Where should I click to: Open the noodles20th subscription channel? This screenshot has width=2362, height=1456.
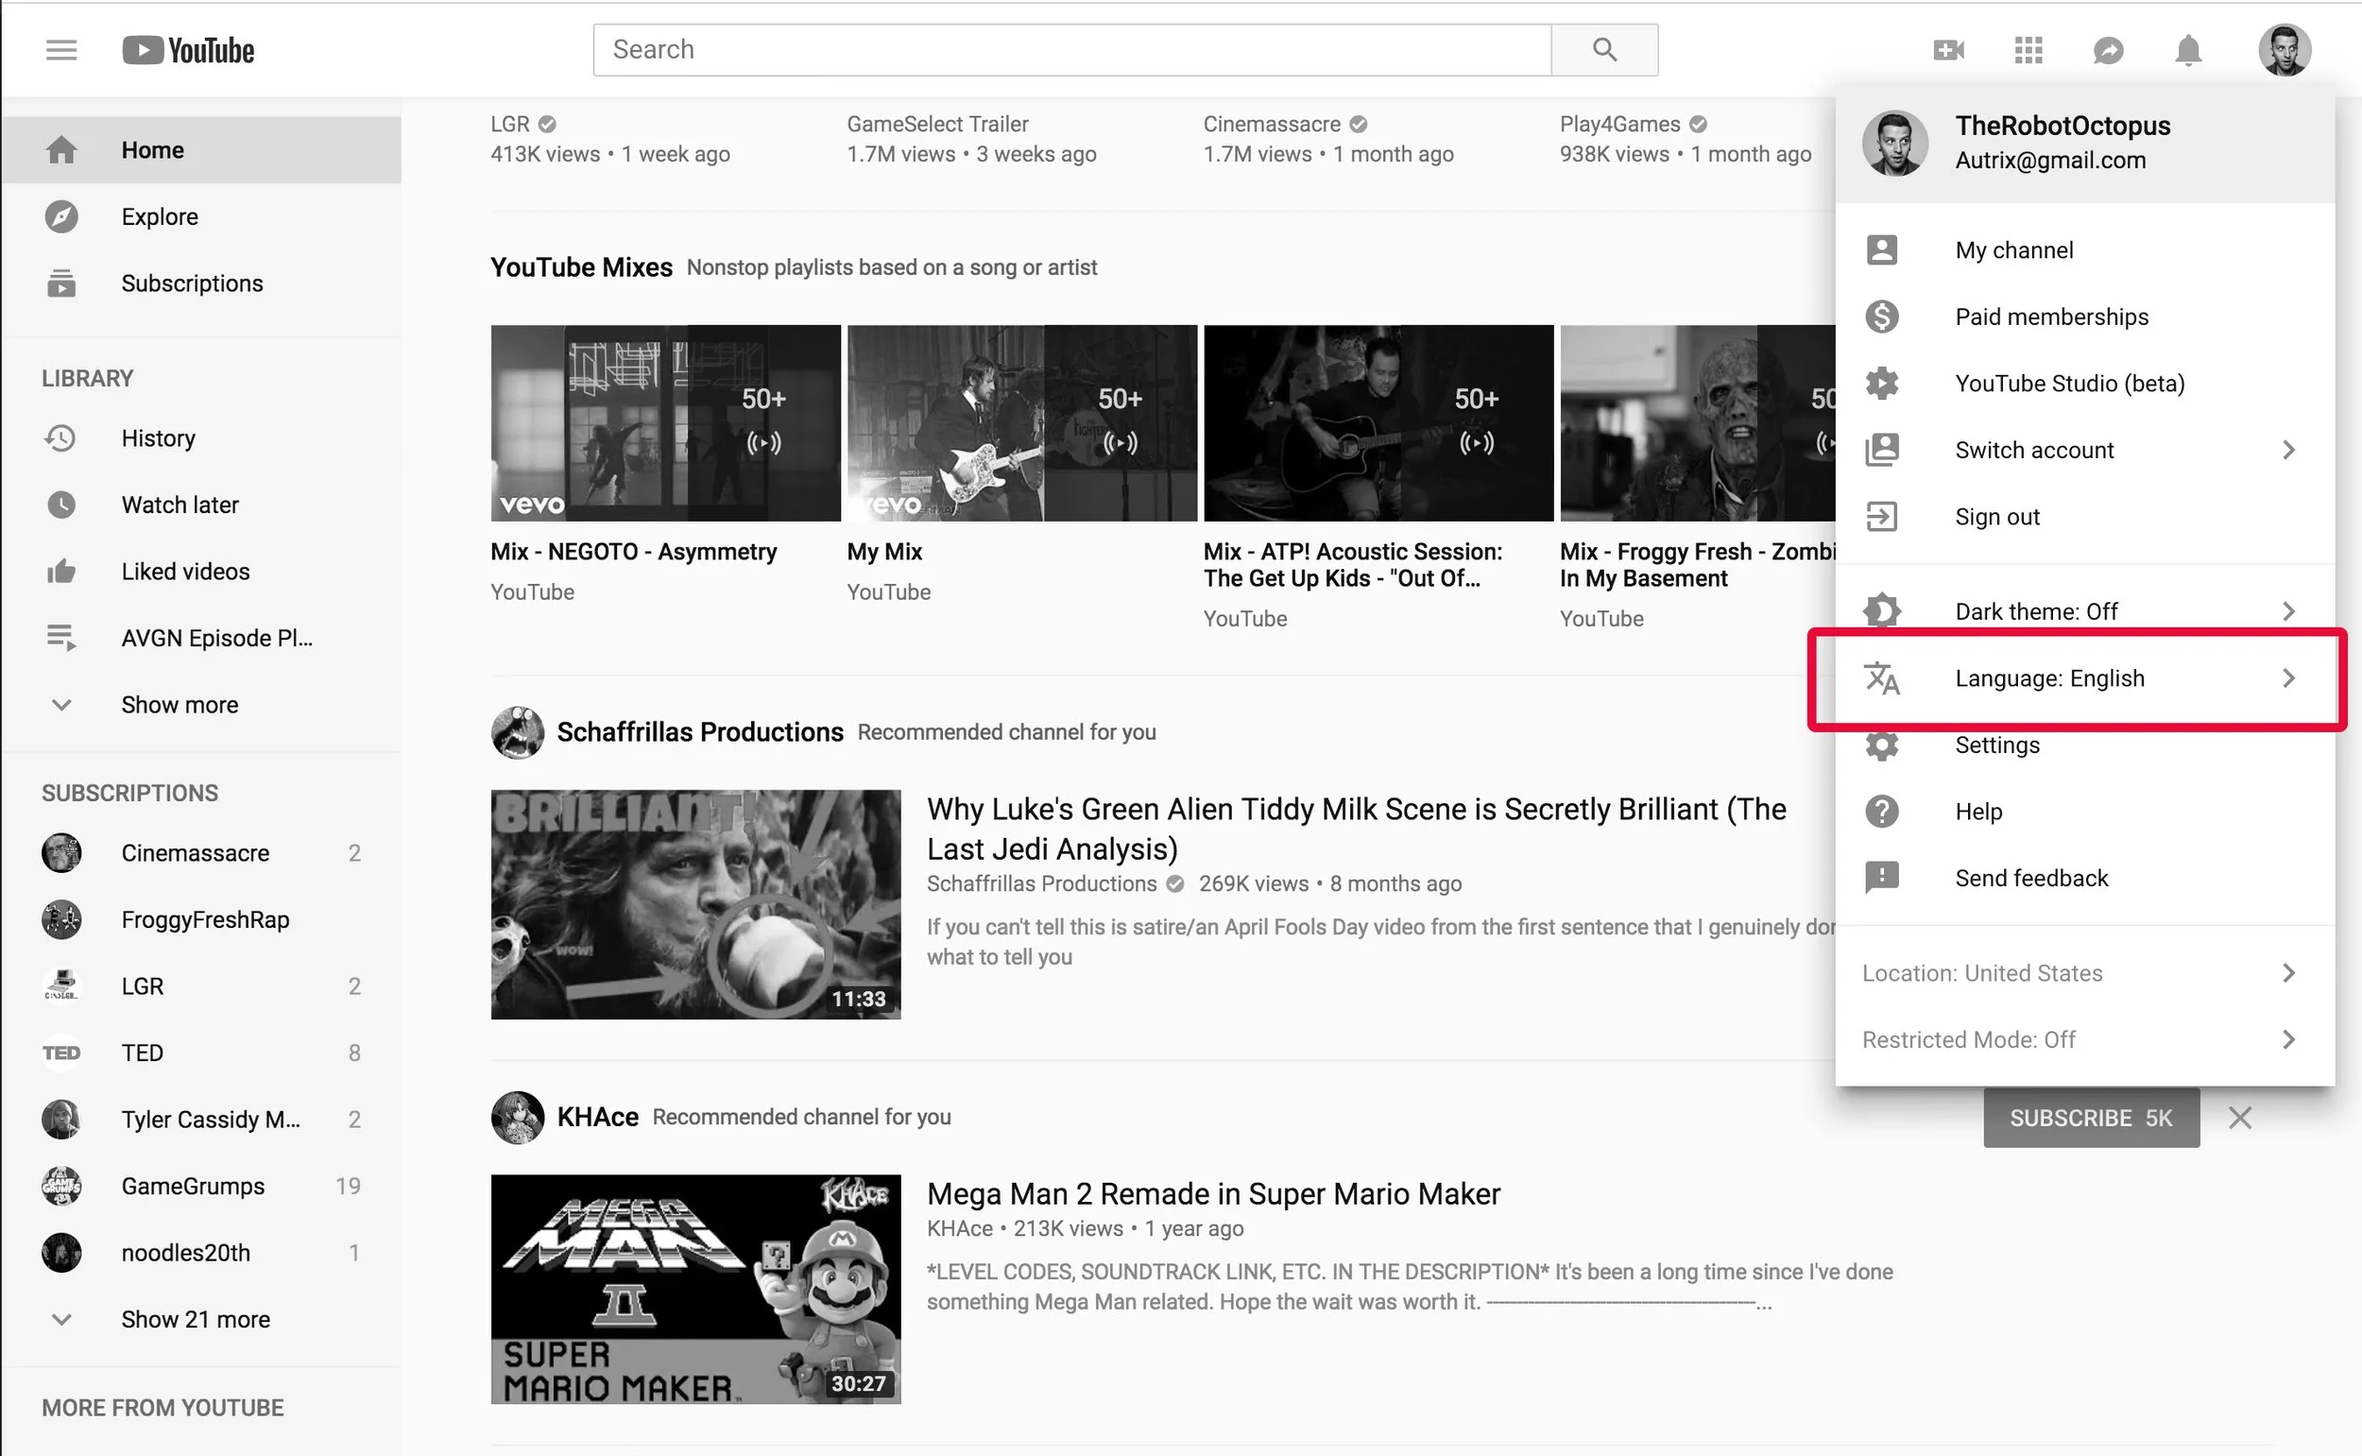click(x=201, y=1253)
